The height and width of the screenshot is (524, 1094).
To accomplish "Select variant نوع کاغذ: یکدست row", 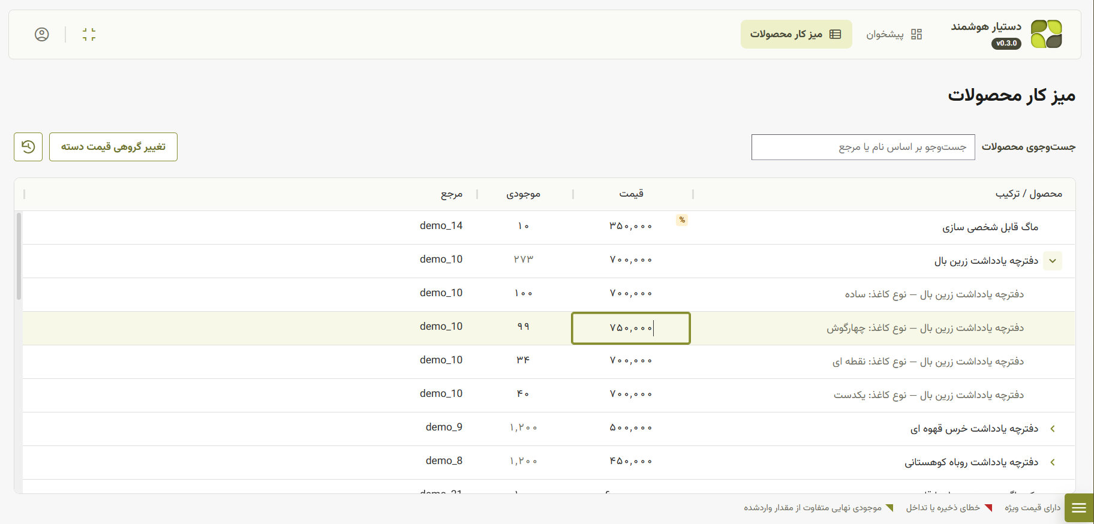I will coord(928,395).
